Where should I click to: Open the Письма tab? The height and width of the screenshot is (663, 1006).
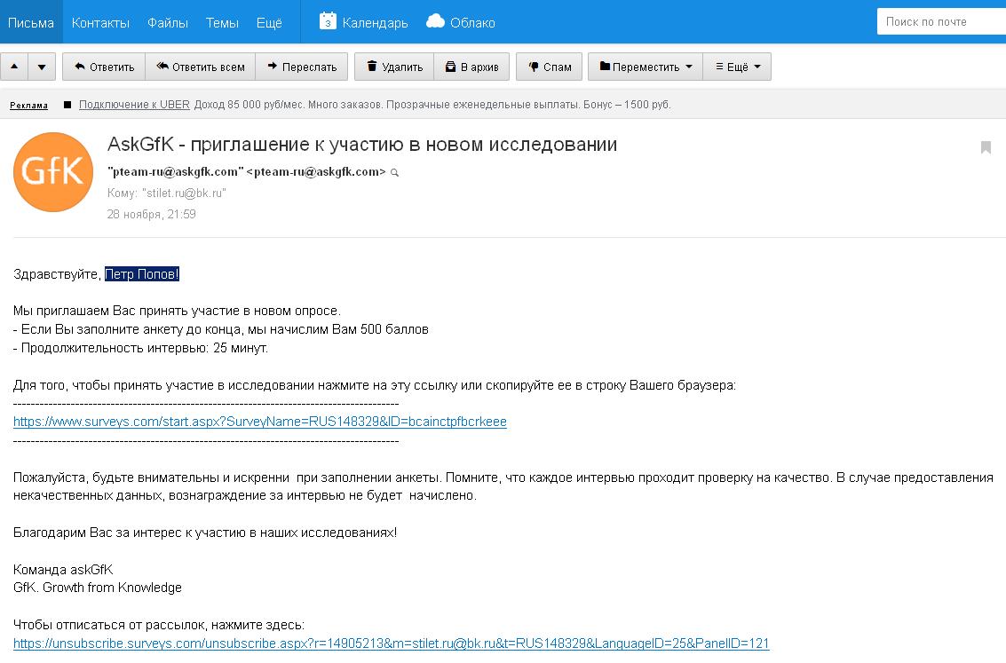pos(31,22)
